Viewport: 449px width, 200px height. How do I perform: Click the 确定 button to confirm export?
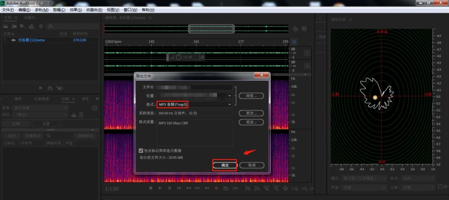coord(224,165)
